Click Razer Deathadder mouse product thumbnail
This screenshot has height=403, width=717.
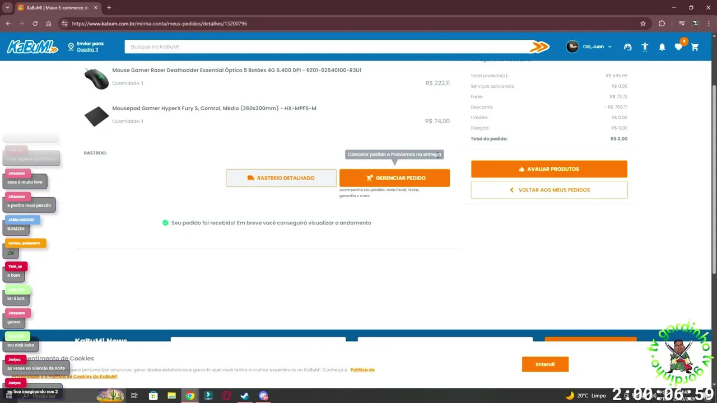pyautogui.click(x=96, y=78)
